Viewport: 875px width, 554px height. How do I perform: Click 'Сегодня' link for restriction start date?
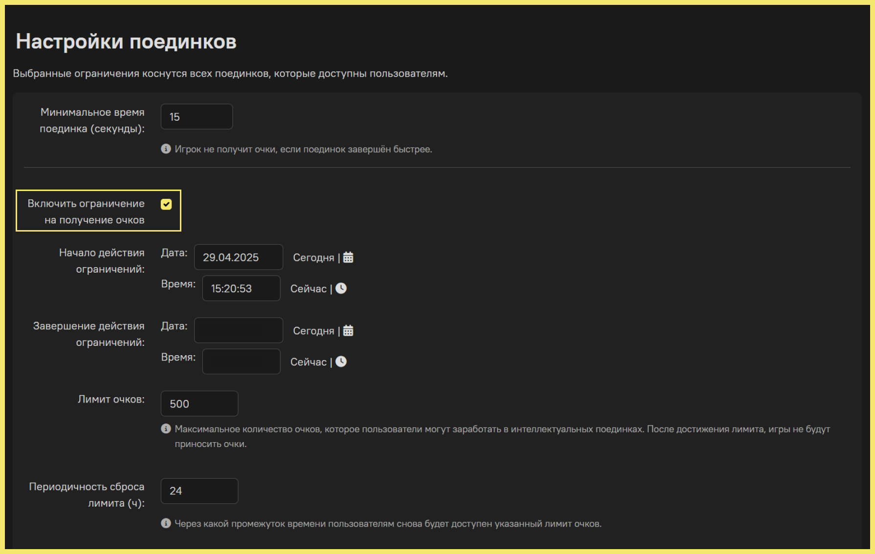(313, 257)
